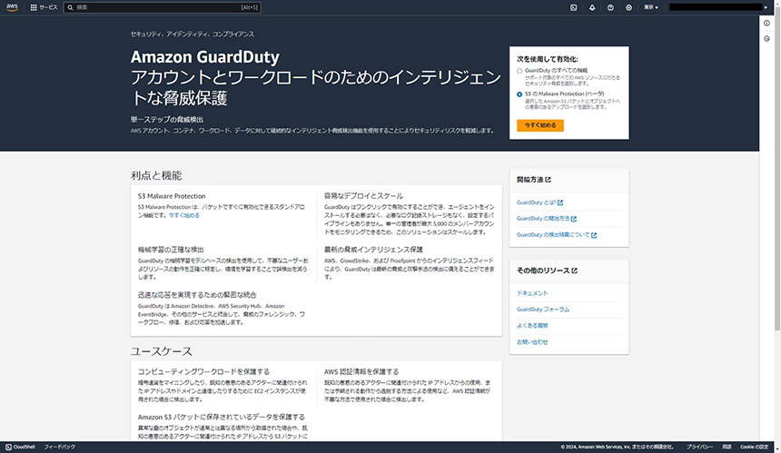
Task: Focus the 検索 search field
Action: point(163,7)
